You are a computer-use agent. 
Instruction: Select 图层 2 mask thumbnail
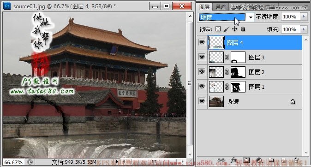click(238, 72)
